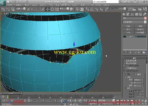The width and height of the screenshot is (148, 106).
Task: Open the selection filter dropdown
Action: click(24, 9)
